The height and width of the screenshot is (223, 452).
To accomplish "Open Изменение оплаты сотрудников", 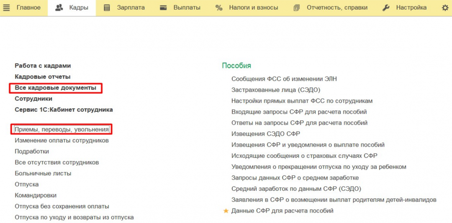I will point(62,141).
